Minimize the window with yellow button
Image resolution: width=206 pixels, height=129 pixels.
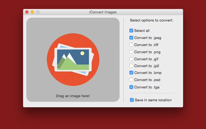32,12
